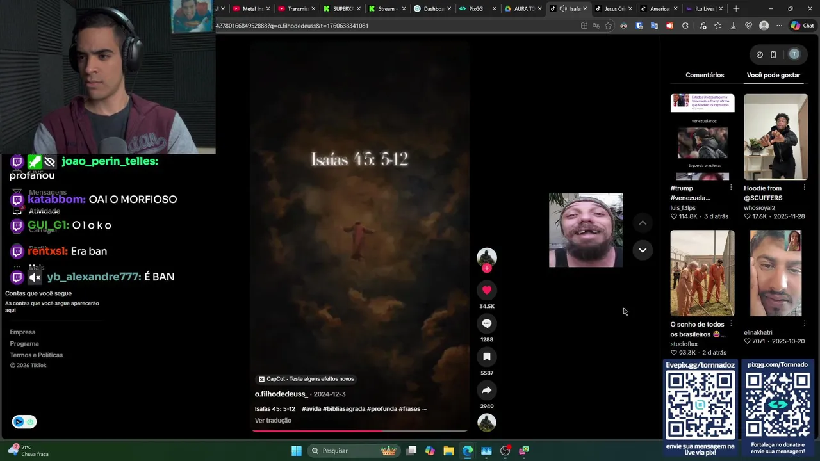Screen dimensions: 820x461
Task: Open Edge settings and more ellipsis
Action: pyautogui.click(x=779, y=26)
